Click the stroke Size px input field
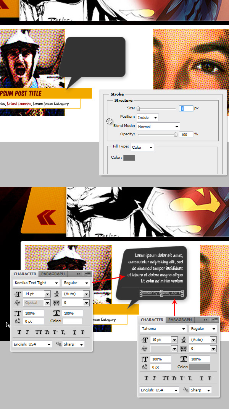 (x=186, y=108)
